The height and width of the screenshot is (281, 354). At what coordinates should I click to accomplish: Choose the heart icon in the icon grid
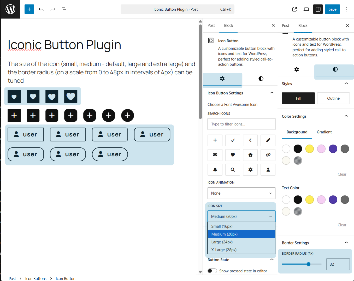[233, 155]
